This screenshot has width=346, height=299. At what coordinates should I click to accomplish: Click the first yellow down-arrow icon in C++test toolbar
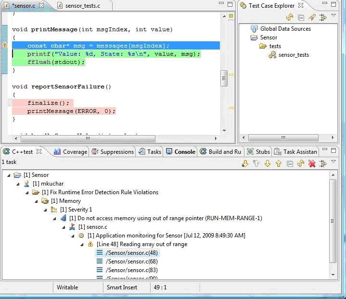click(x=245, y=164)
